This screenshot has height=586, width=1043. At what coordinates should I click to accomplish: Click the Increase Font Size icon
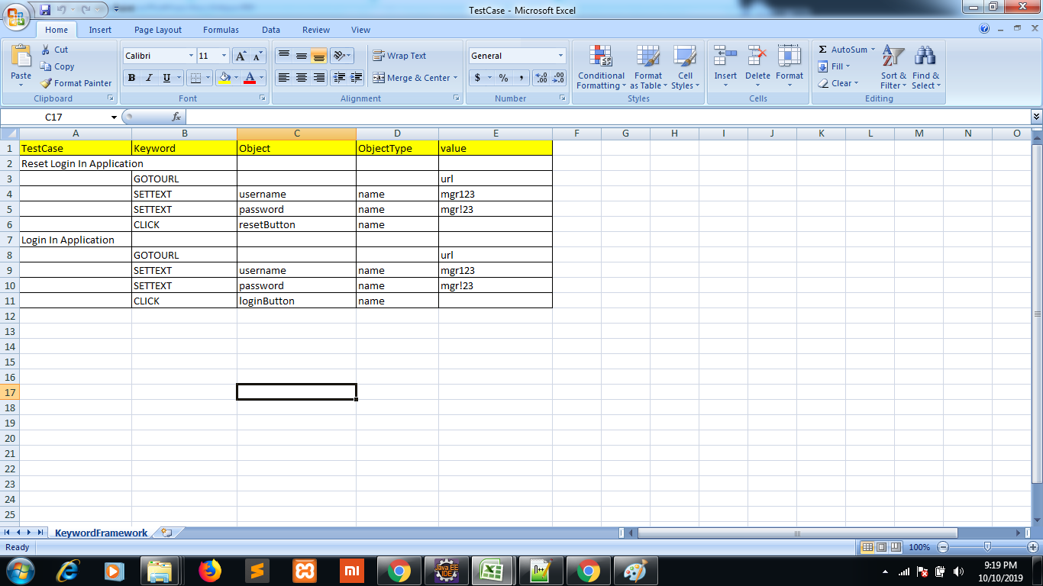(x=239, y=55)
